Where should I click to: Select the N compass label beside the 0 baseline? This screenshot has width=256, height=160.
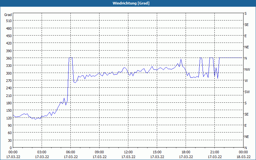245,148
